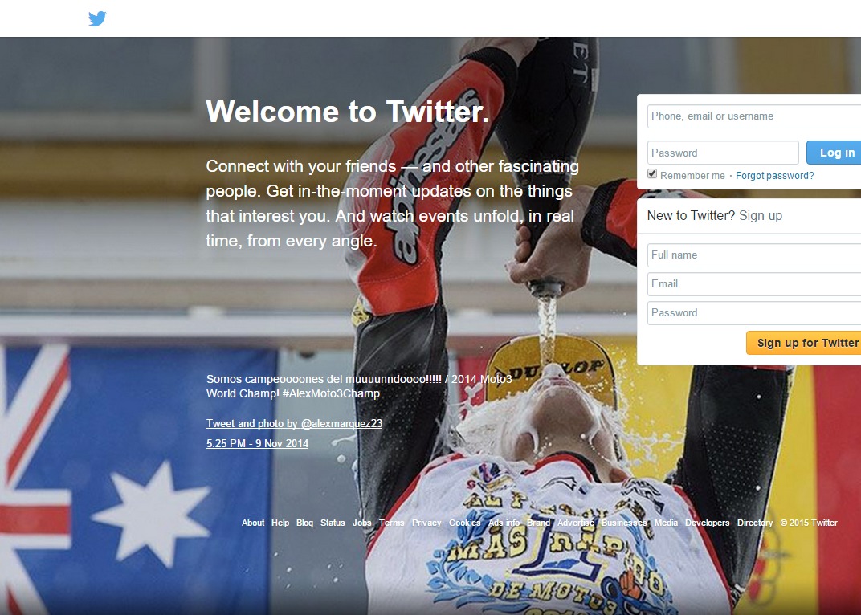
Task: Open the Cookies footer link
Action: point(464,523)
